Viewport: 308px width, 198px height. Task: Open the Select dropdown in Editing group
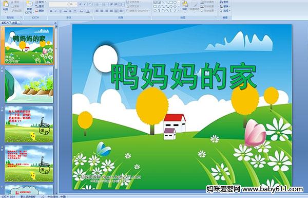[x=225, y=11]
